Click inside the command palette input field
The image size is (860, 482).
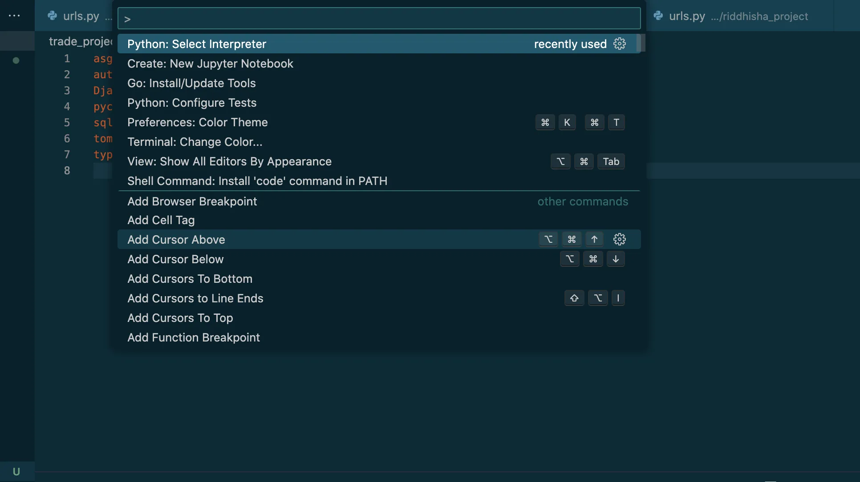click(x=378, y=19)
